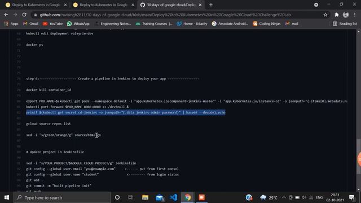Show hidden system tray icons
Image resolution: width=361 pixels, height=203 pixels.
coord(284,197)
